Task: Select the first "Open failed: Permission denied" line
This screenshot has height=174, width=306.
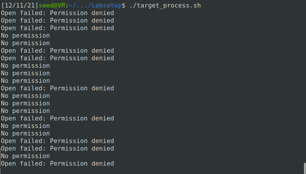Action: tap(57, 13)
